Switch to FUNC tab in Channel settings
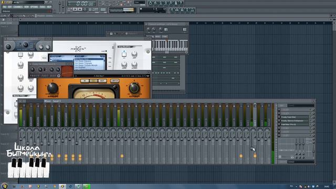This screenshot has height=189, width=336. pos(164,37)
